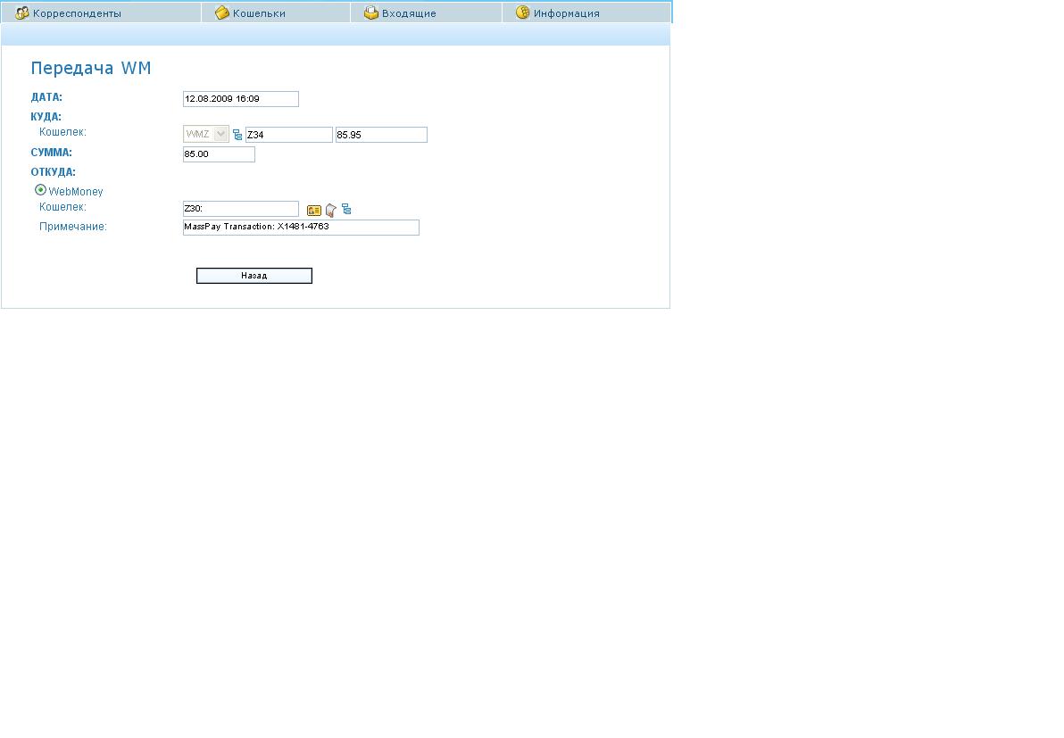Viewport: 1064px width, 738px height.
Task: Click the ОТКУДА: label
Action: pyautogui.click(x=54, y=172)
